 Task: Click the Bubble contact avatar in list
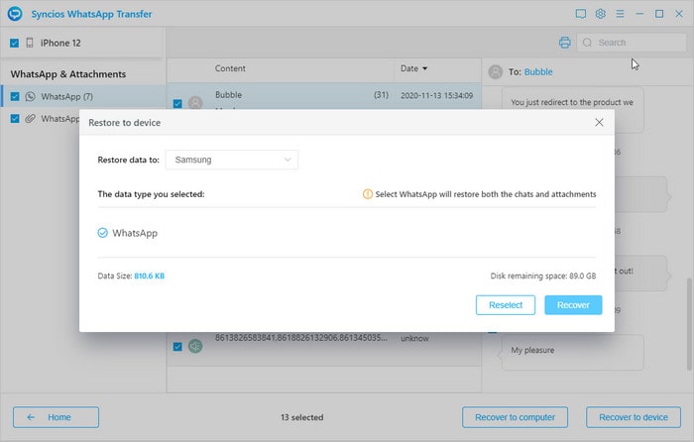[x=195, y=103]
